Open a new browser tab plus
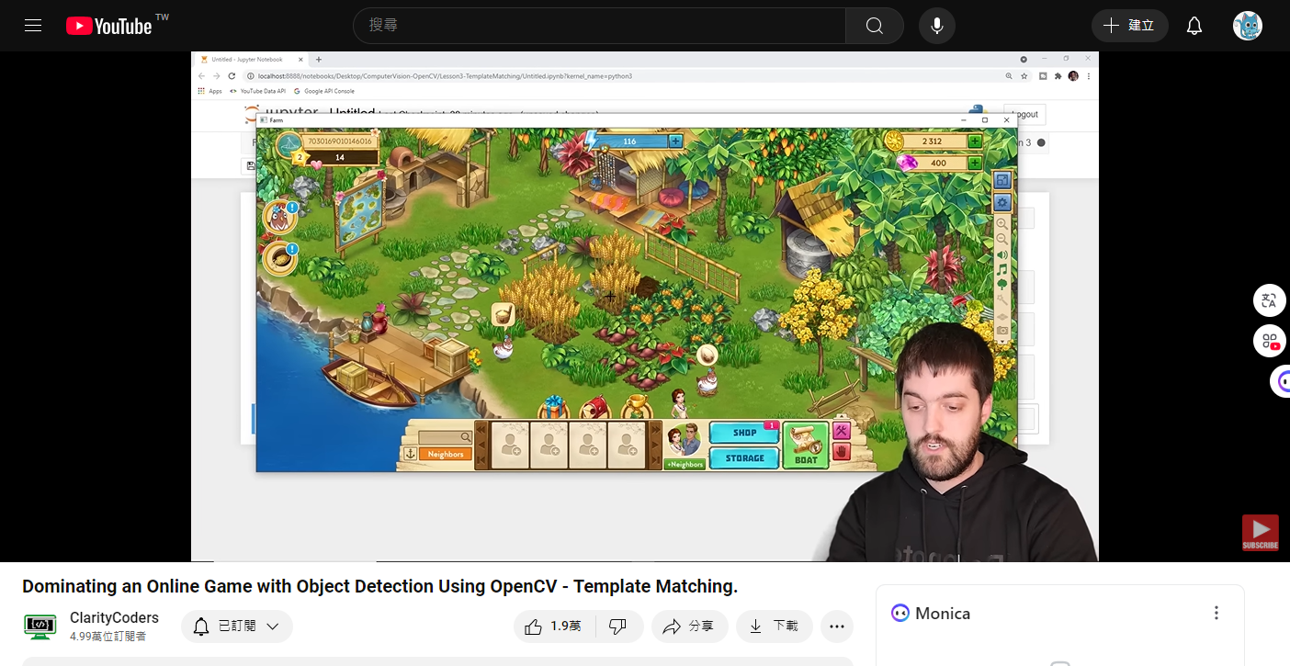The width and height of the screenshot is (1290, 666). 319,59
